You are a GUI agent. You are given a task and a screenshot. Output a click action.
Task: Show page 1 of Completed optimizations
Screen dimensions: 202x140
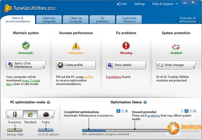click(118, 111)
